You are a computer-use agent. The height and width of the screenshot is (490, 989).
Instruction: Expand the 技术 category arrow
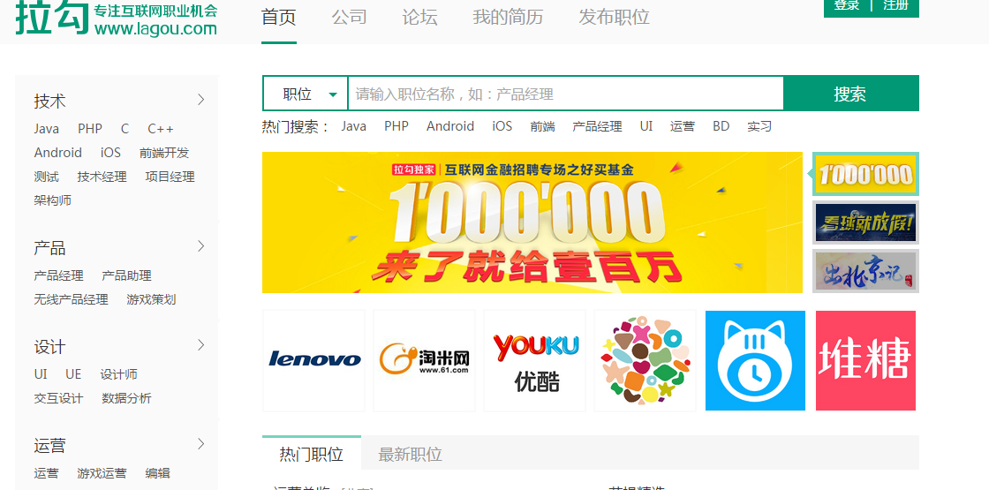click(x=201, y=100)
